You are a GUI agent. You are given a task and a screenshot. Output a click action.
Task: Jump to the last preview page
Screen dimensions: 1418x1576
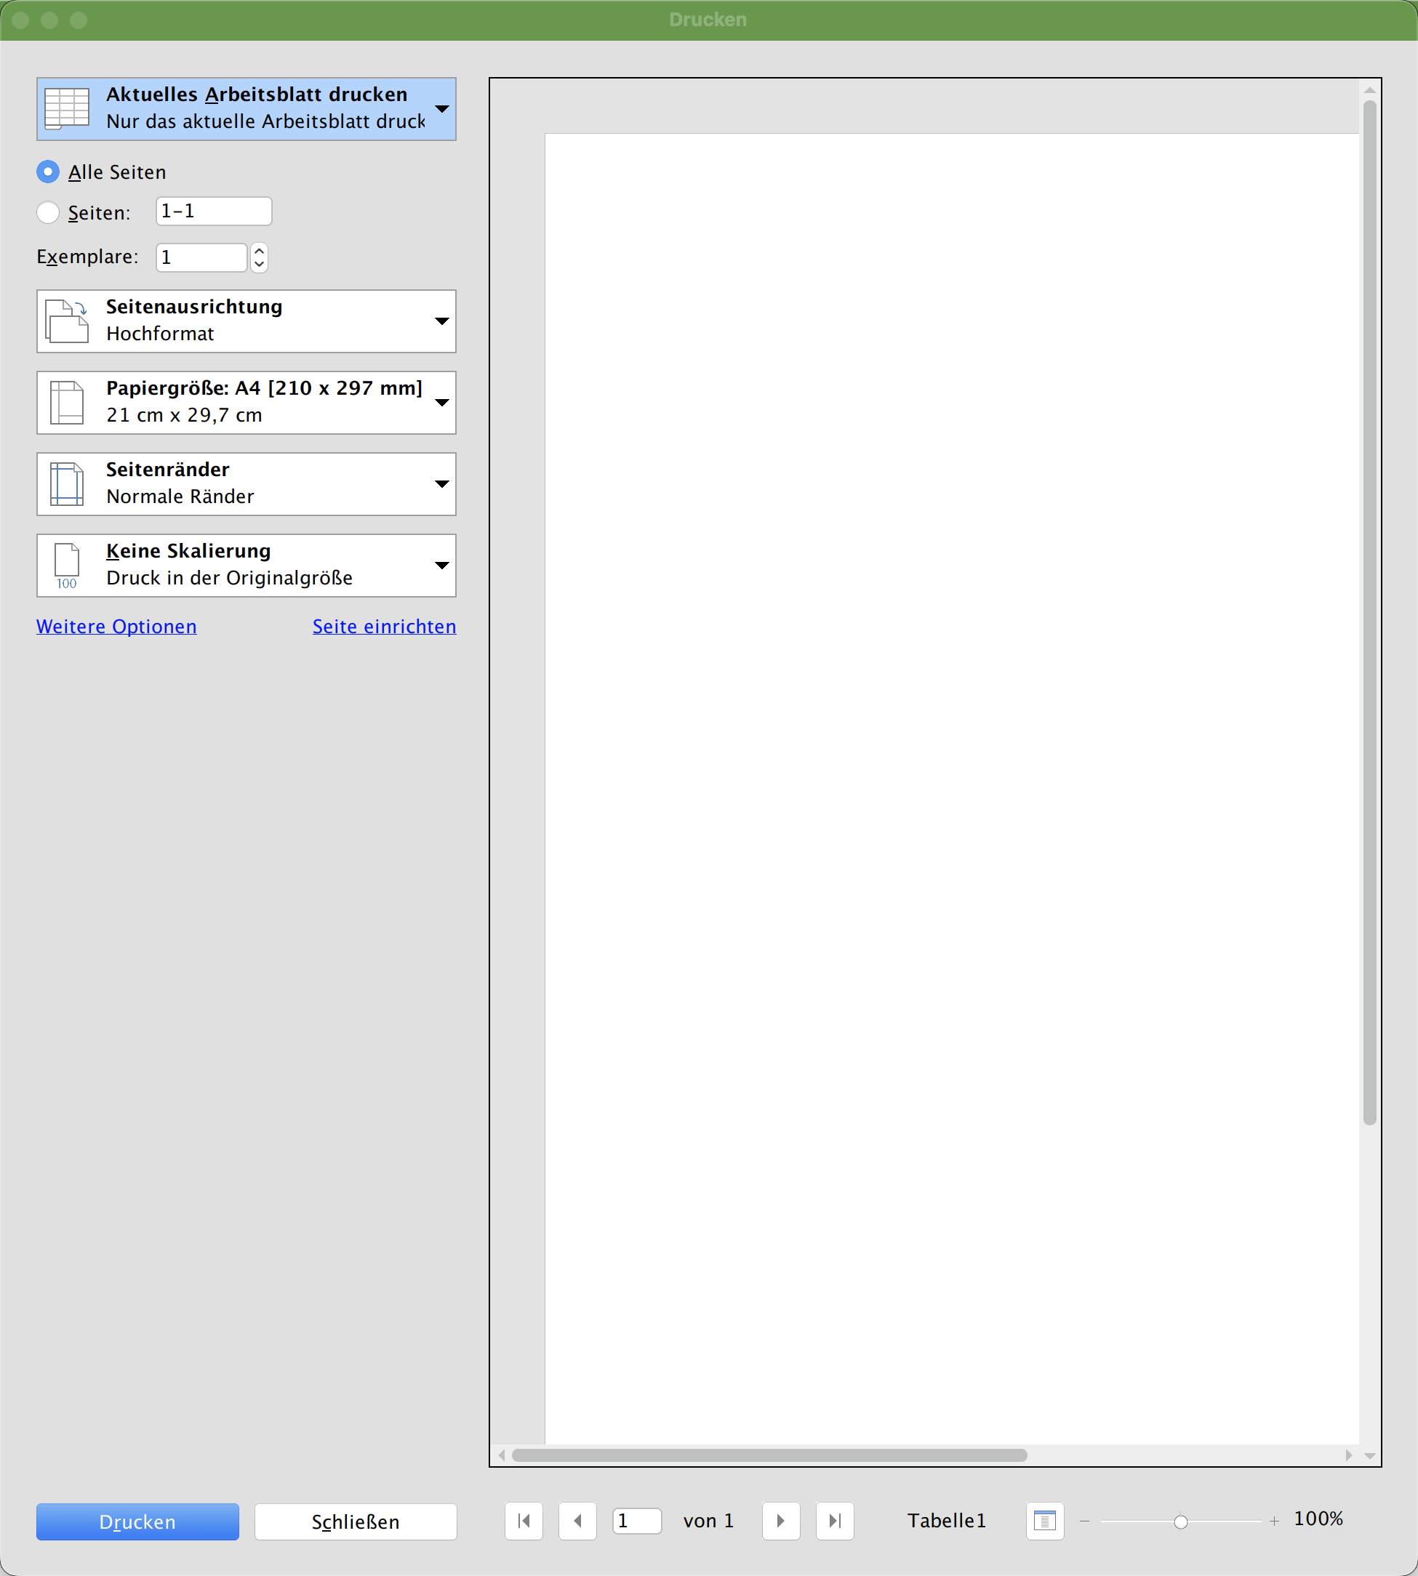click(835, 1521)
